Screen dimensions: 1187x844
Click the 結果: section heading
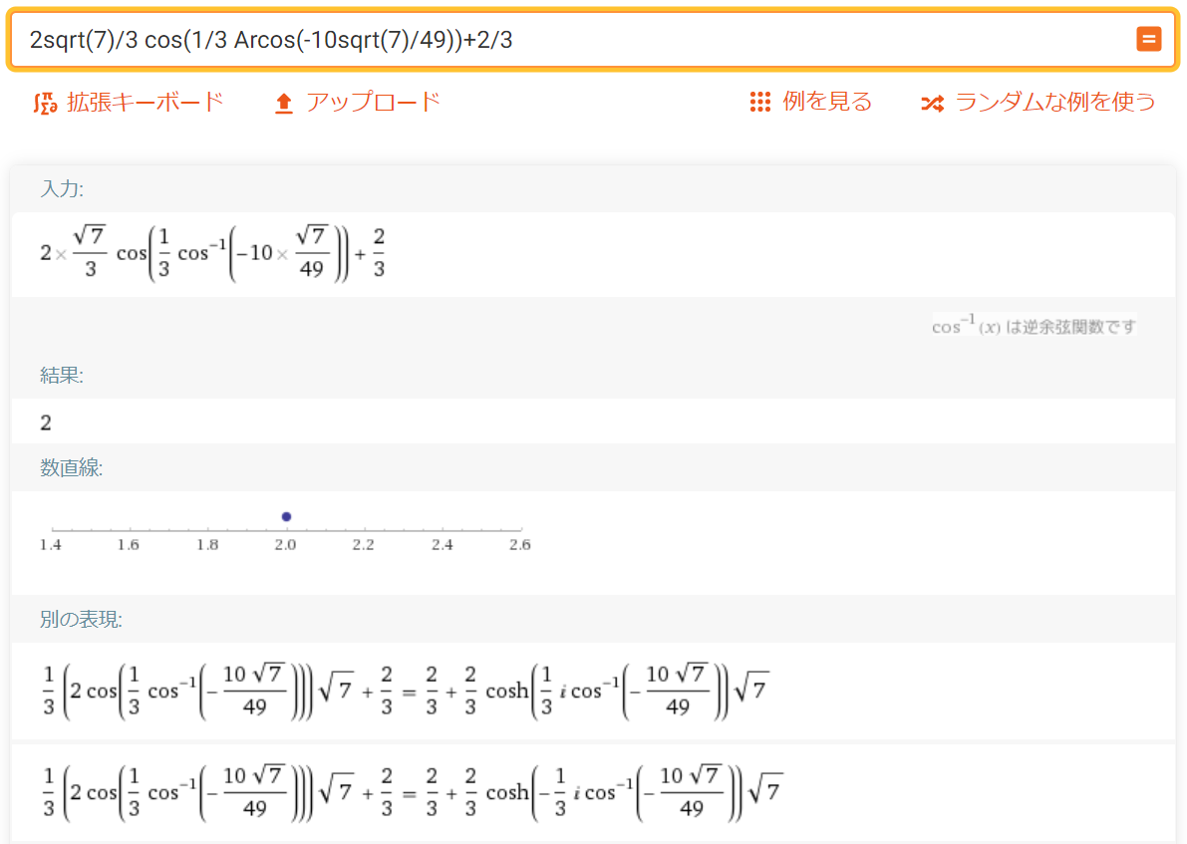(62, 376)
